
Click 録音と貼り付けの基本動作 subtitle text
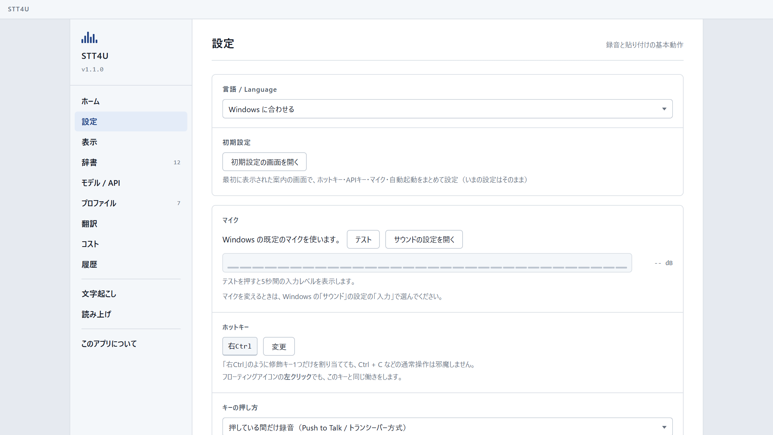click(645, 45)
